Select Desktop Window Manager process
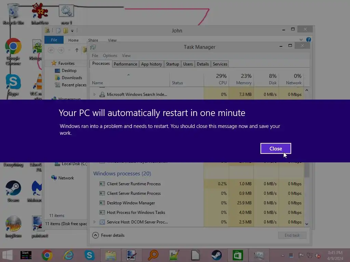Image resolution: width=350 pixels, height=262 pixels. [x=197, y=203]
